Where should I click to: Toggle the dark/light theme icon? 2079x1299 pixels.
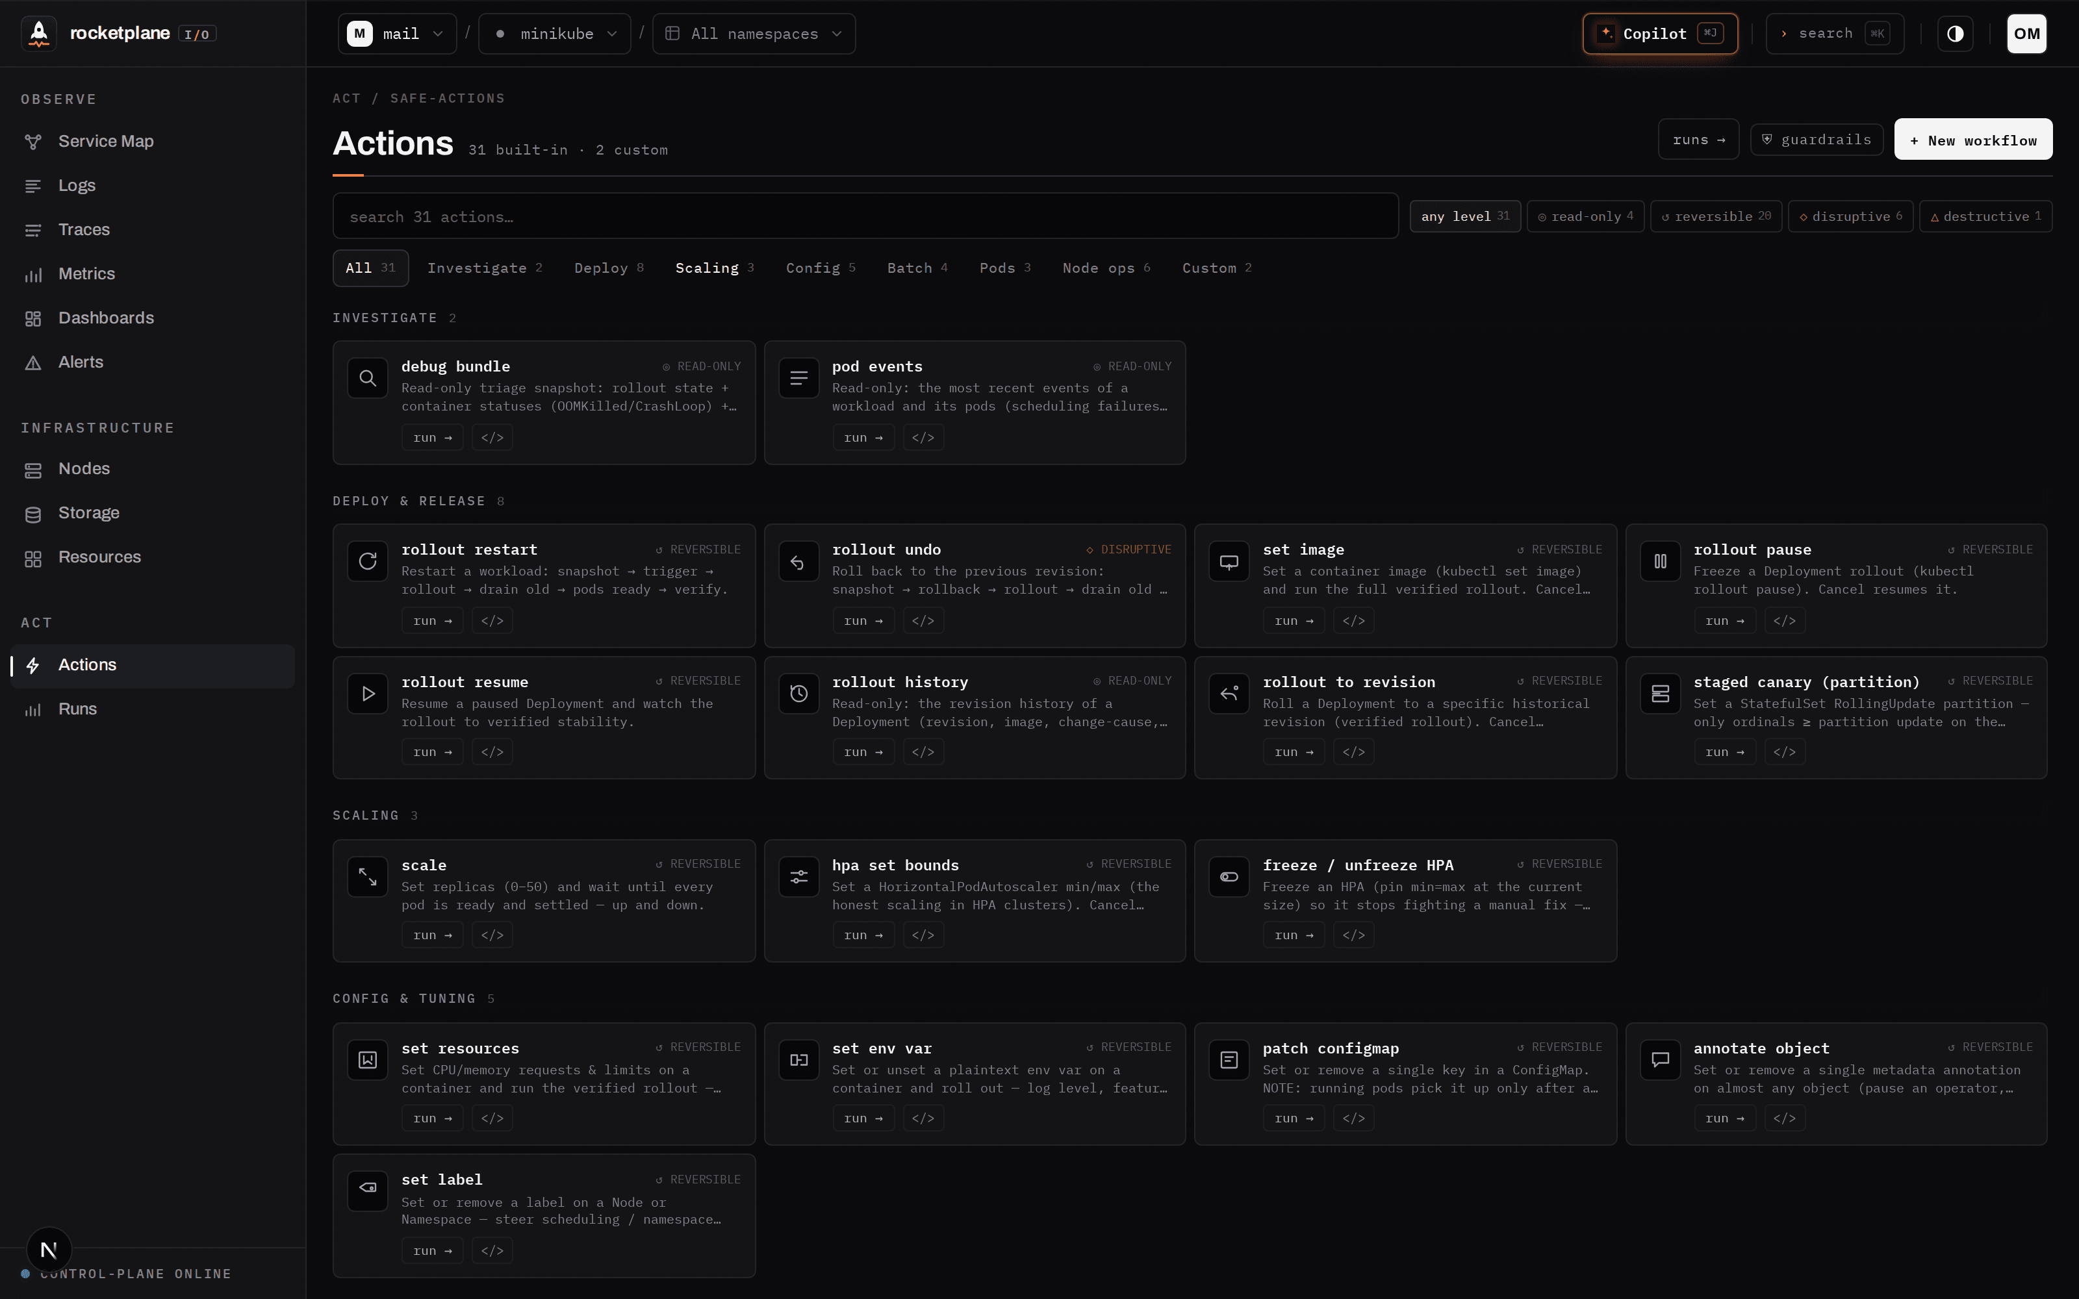(1956, 34)
